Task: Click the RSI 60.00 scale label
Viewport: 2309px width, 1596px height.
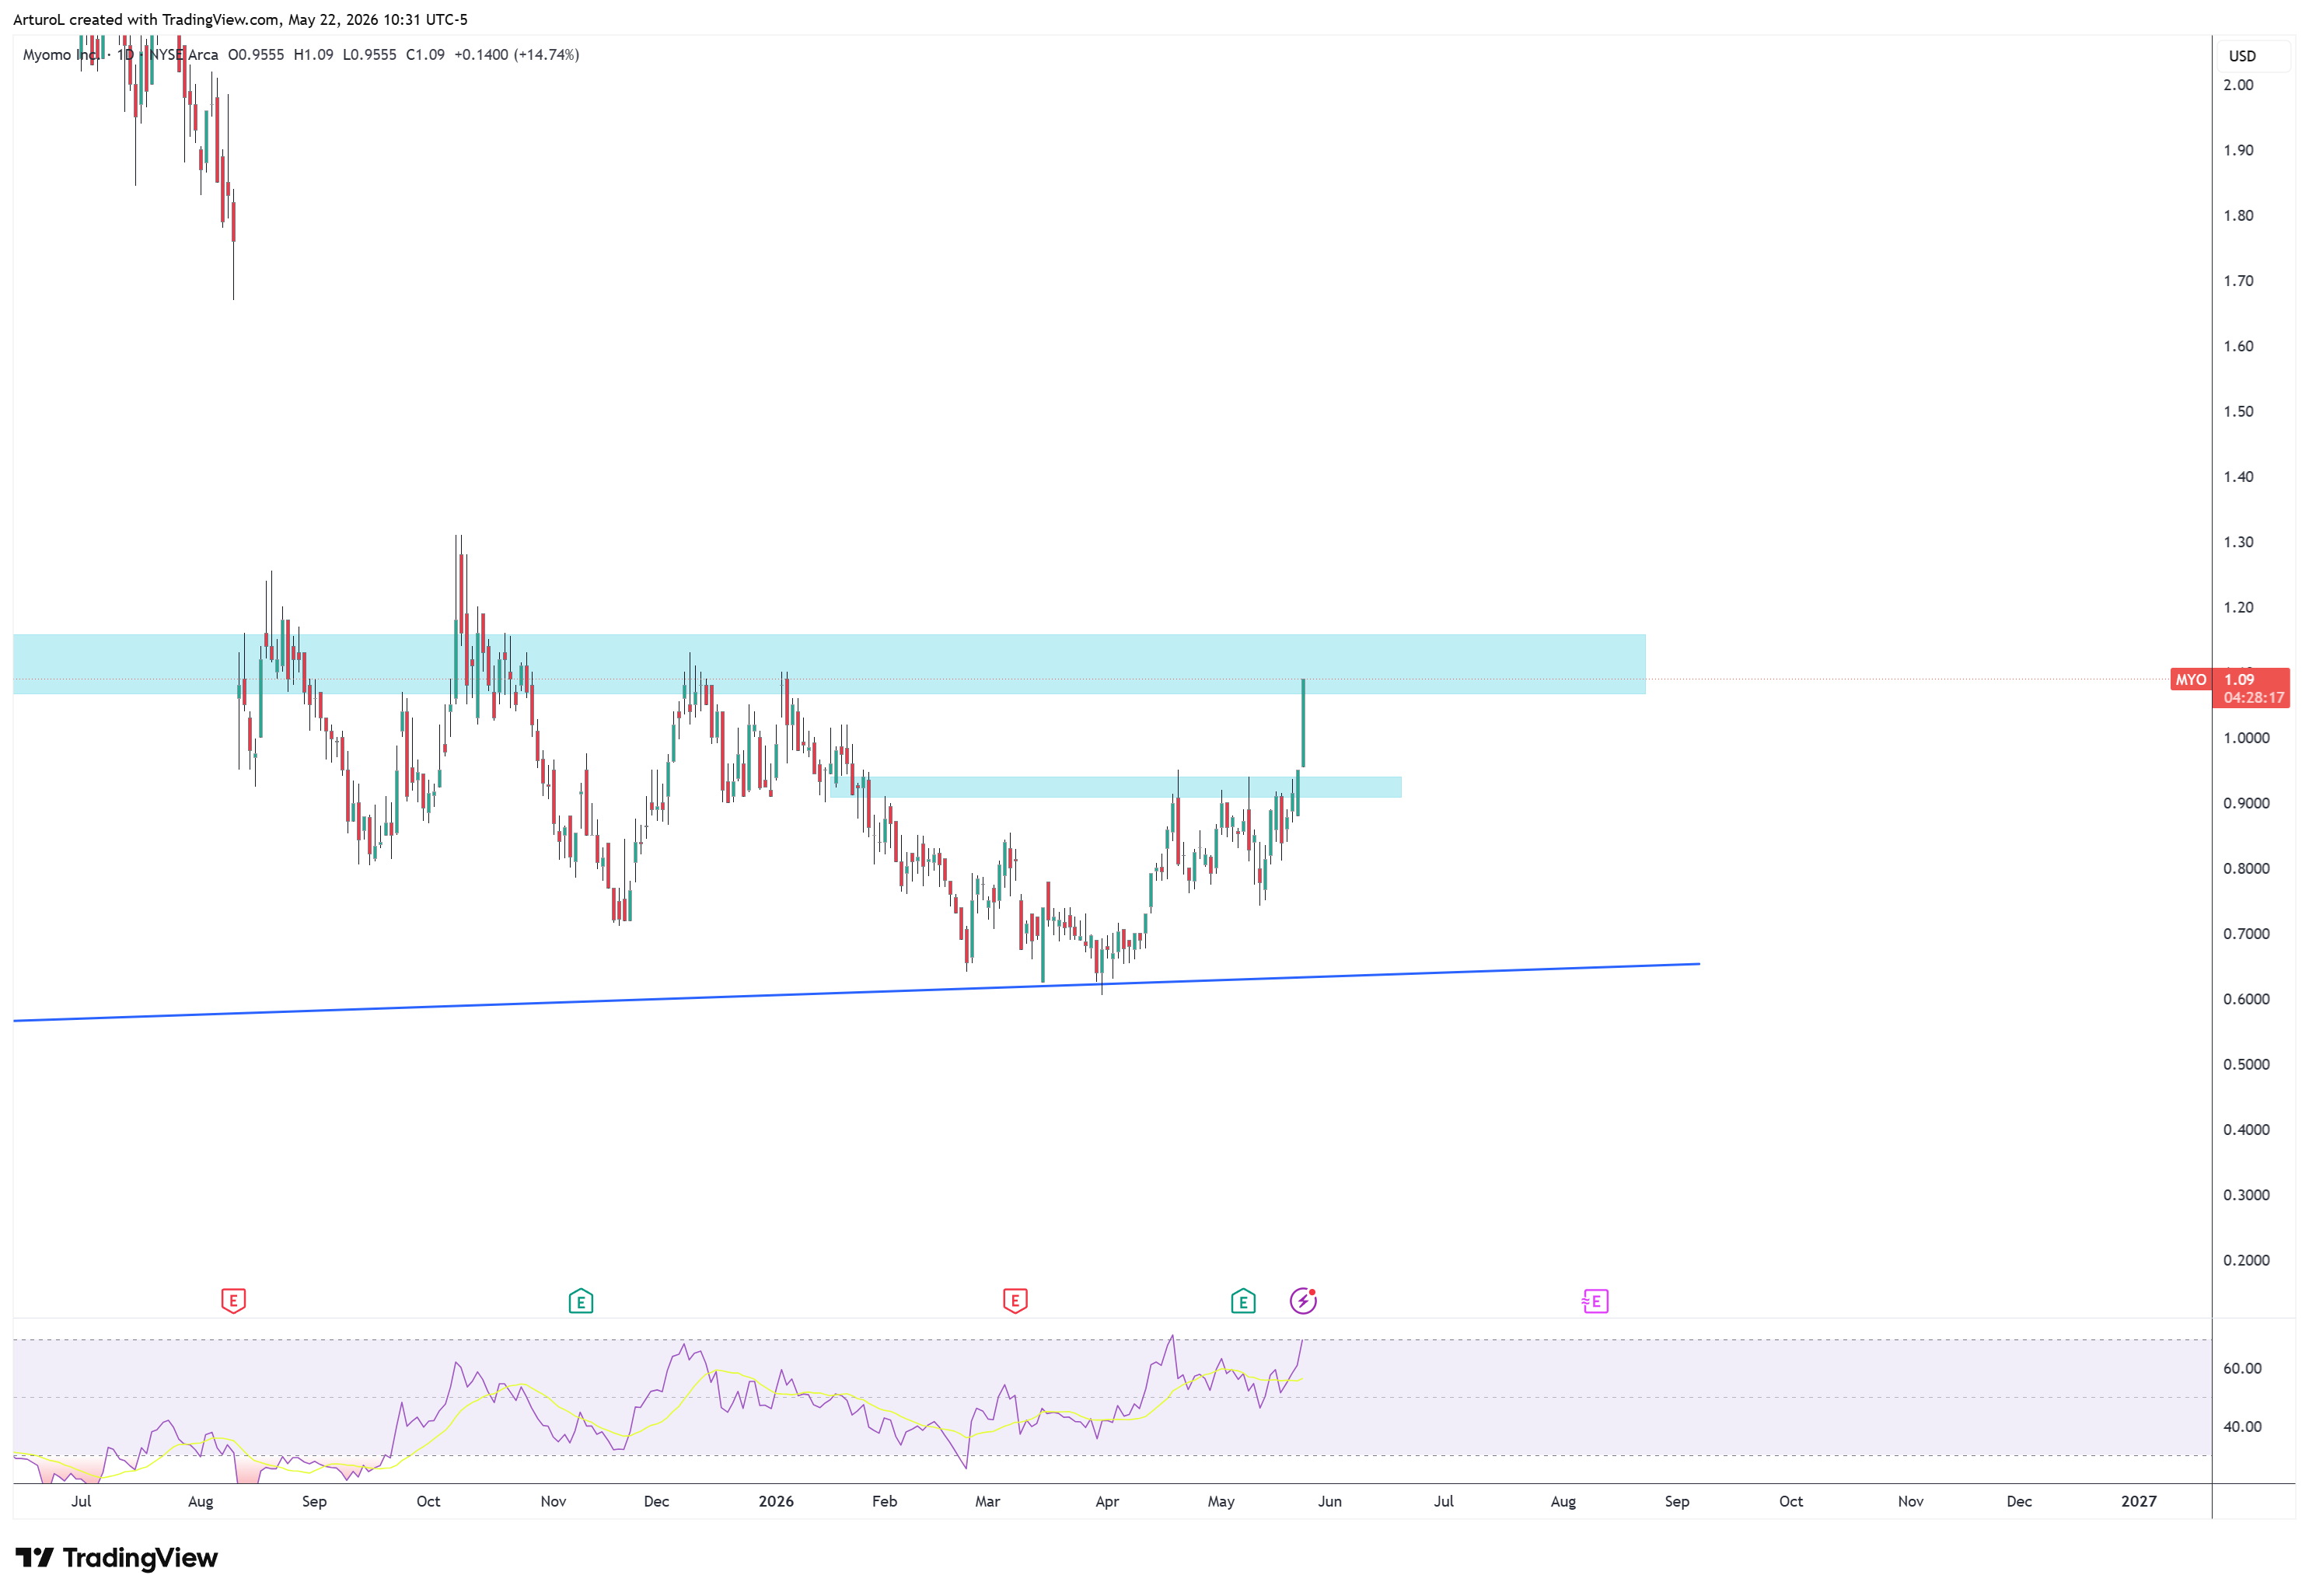Action: click(x=2242, y=1368)
